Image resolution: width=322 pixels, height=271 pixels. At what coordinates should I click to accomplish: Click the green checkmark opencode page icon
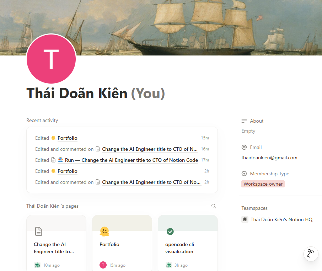pyautogui.click(x=170, y=232)
